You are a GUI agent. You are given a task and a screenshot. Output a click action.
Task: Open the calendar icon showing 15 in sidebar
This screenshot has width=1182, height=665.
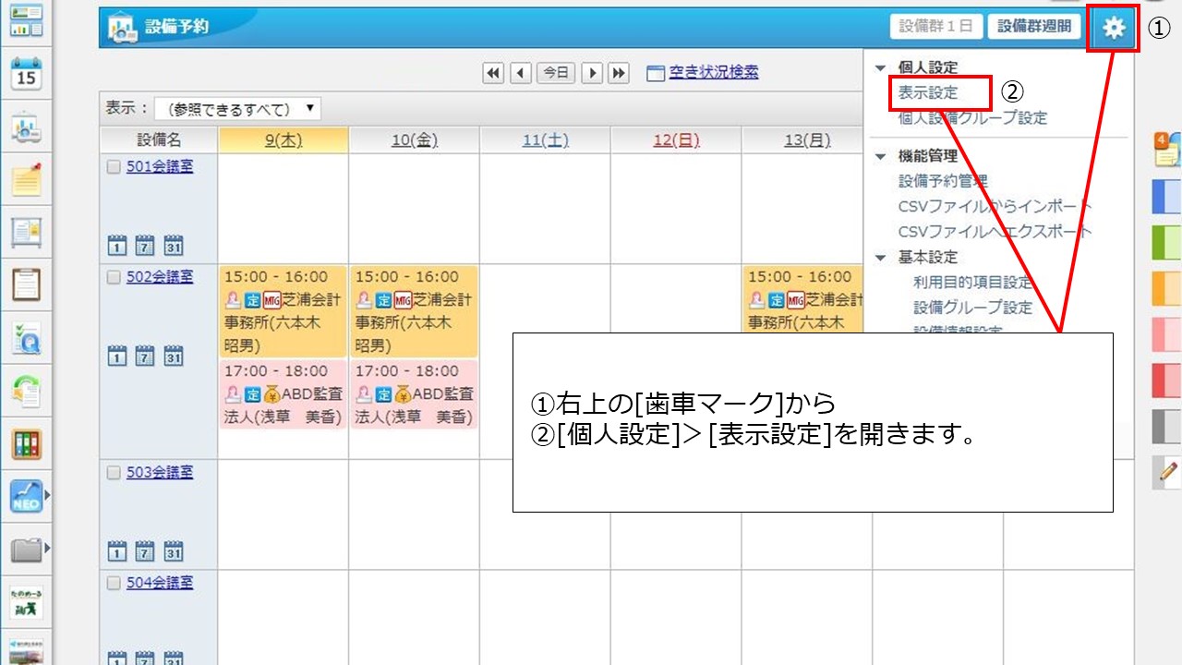(x=26, y=74)
